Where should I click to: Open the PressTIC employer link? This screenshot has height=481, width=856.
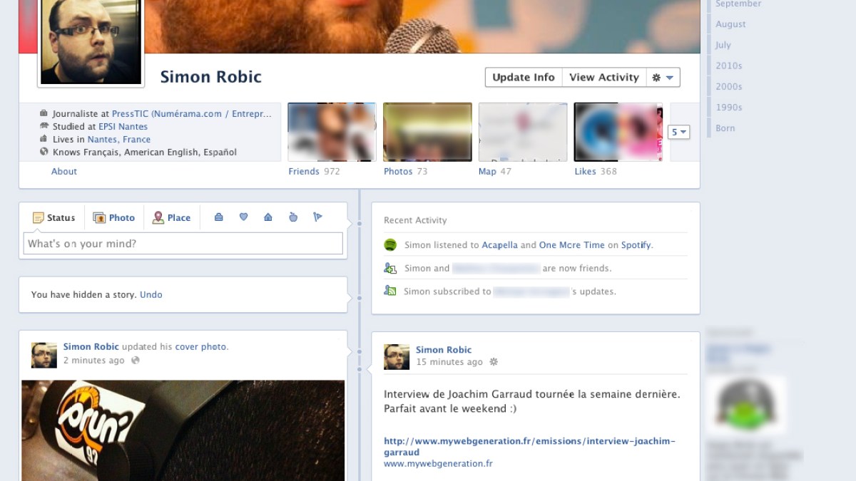click(x=192, y=113)
